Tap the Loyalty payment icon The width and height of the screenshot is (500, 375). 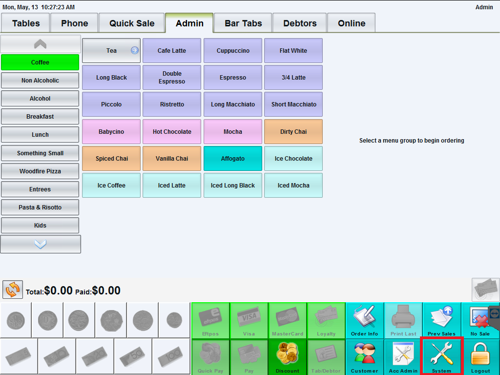[326, 320]
